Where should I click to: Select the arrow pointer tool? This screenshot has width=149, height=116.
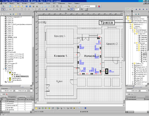(x=3, y=9)
